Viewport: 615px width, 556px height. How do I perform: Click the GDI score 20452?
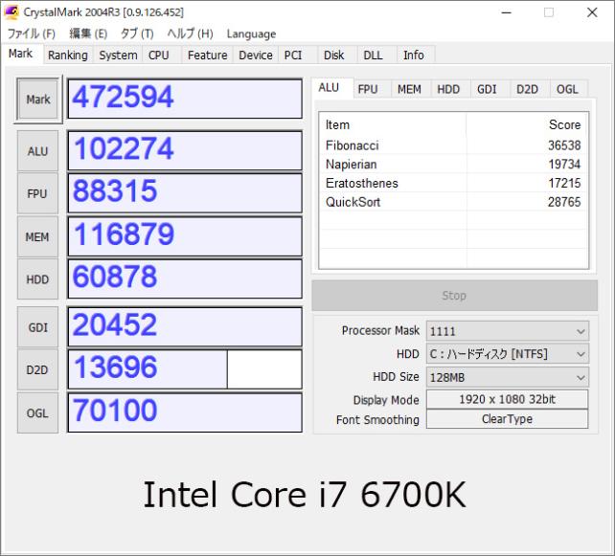185,326
